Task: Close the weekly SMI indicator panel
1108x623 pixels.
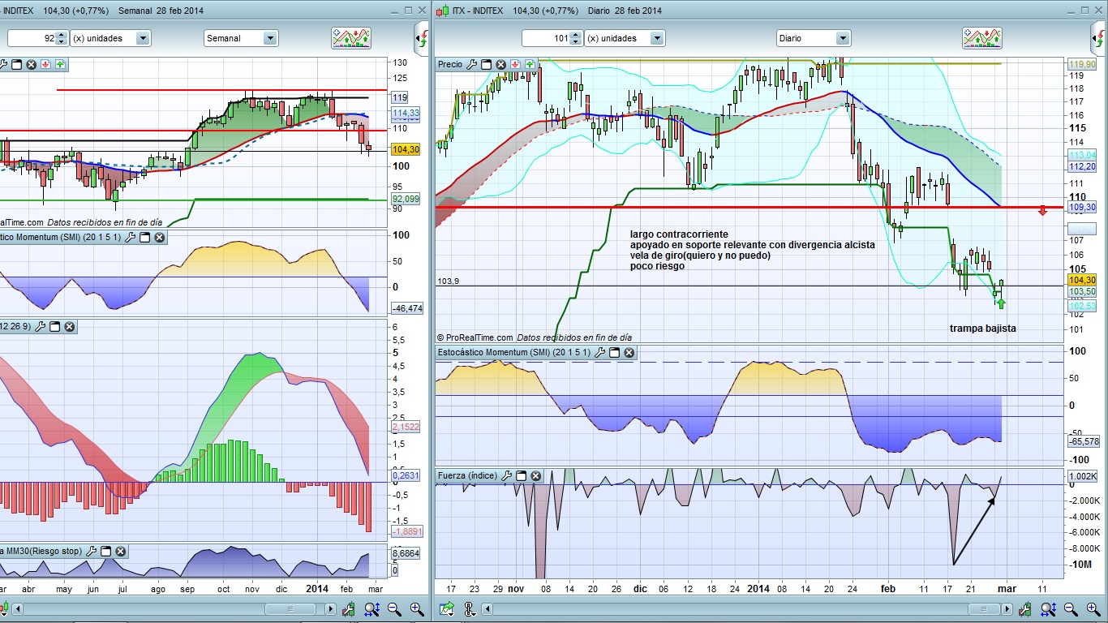Action: (x=160, y=237)
